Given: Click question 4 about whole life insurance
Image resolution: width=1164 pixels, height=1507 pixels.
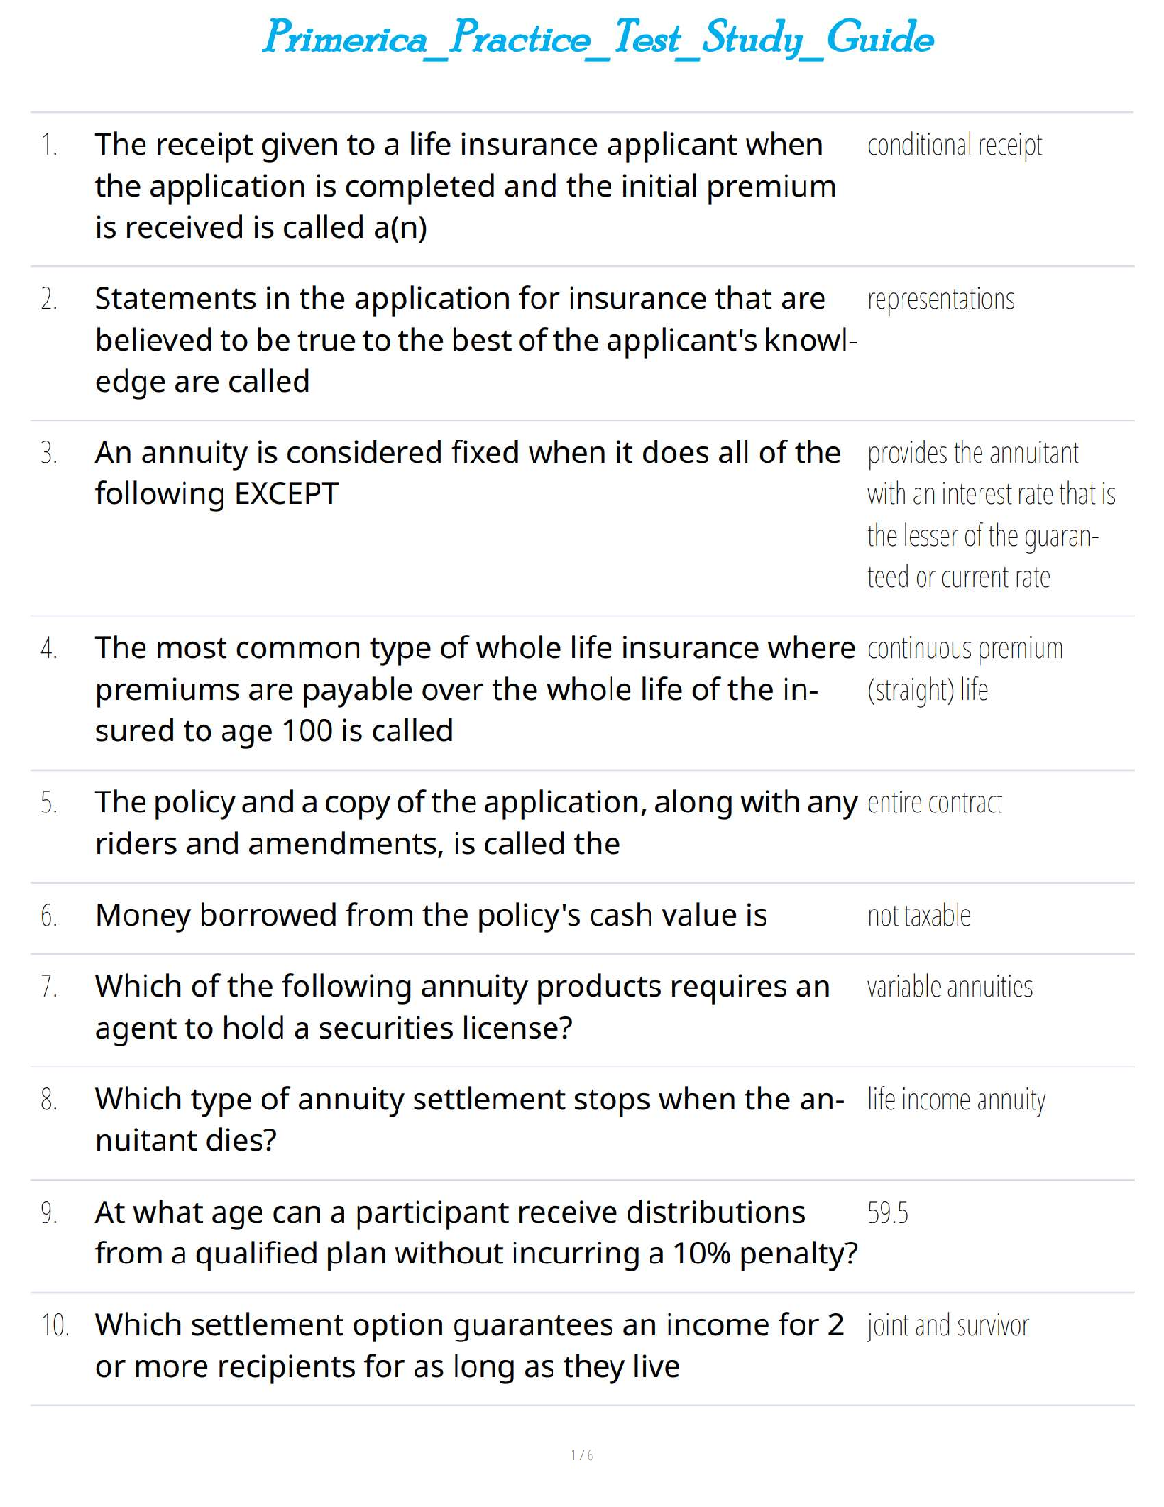Looking at the screenshot, I should [x=475, y=689].
